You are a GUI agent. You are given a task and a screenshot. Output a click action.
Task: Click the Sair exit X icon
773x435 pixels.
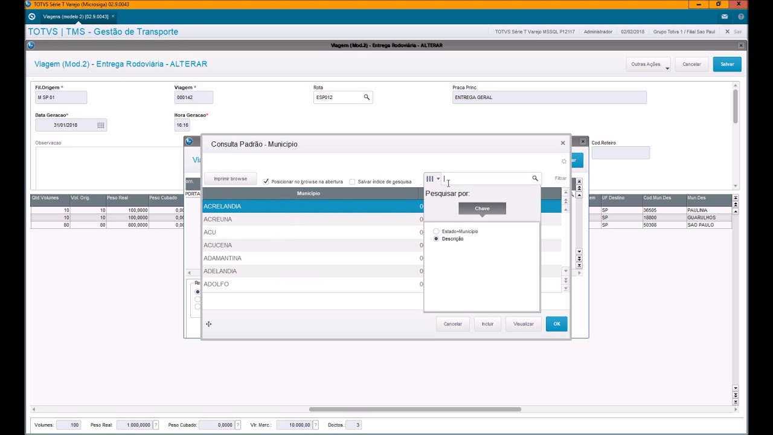tap(727, 31)
